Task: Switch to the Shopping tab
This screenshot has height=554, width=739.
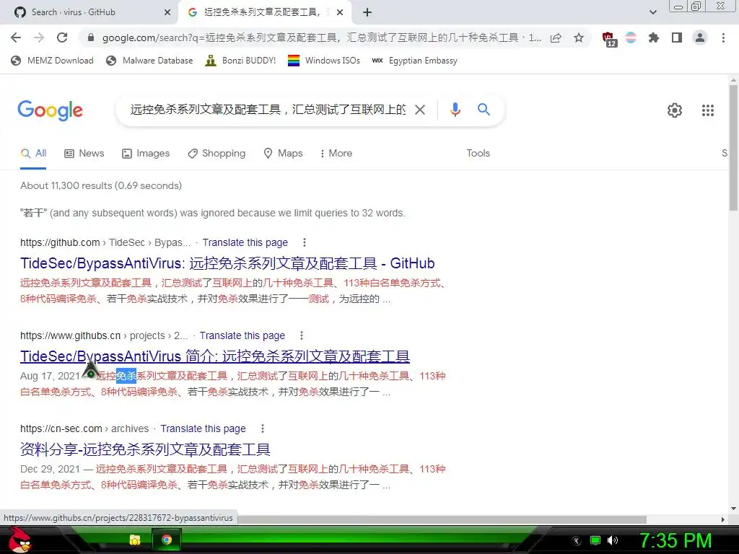Action: pos(217,153)
